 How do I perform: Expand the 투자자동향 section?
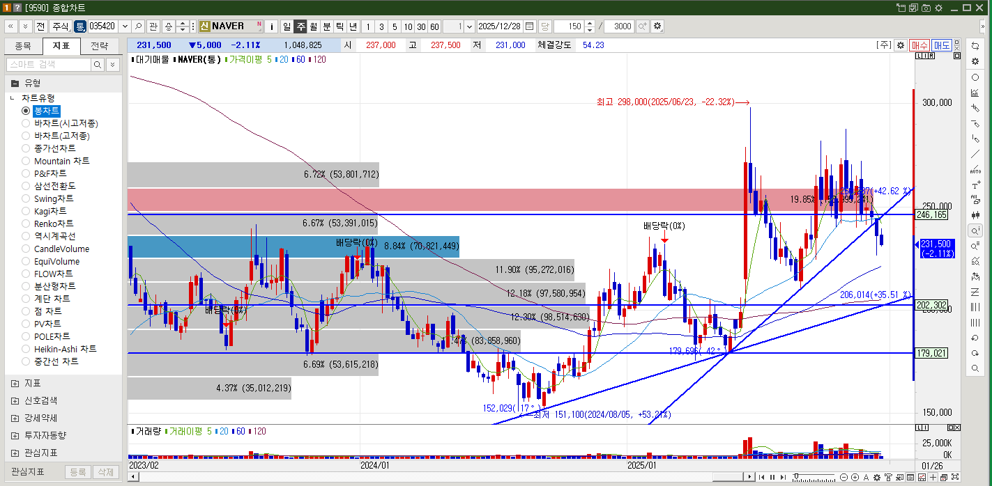15,435
